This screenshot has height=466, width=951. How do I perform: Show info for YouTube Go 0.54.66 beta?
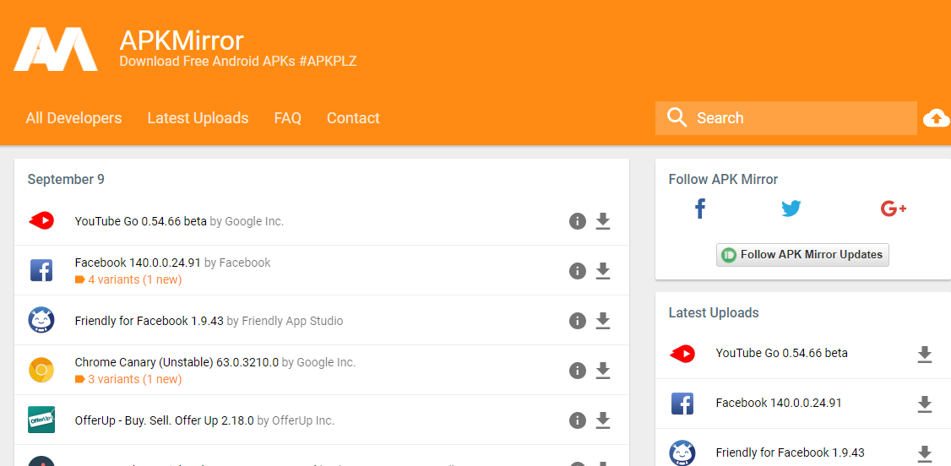pos(578,221)
